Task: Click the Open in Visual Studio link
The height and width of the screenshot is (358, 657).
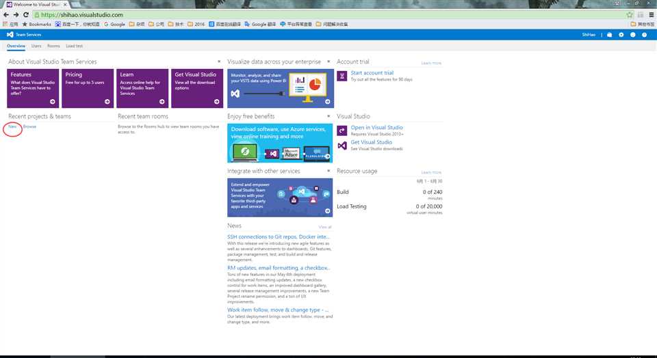Action: pos(376,128)
